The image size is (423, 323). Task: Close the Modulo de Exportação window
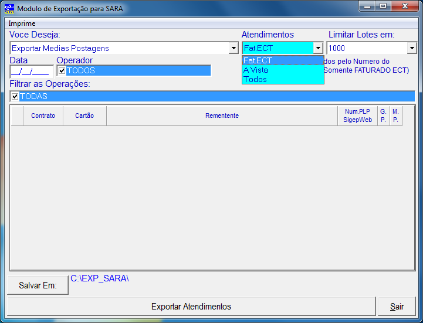coord(405,6)
